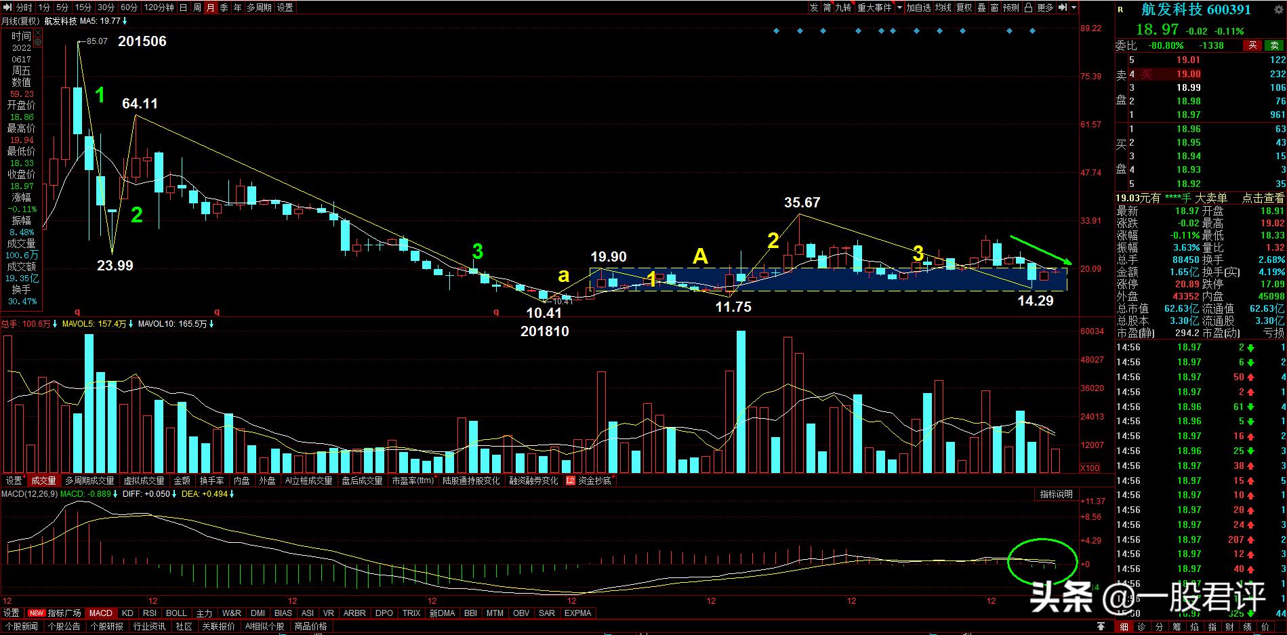Expand the DIFF value arrow
The height and width of the screenshot is (635, 1287).
[174, 494]
